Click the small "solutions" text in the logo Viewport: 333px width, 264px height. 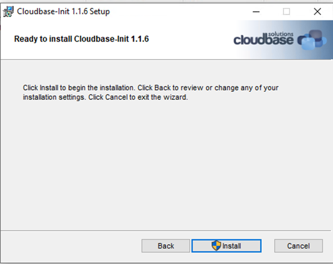click(282, 33)
